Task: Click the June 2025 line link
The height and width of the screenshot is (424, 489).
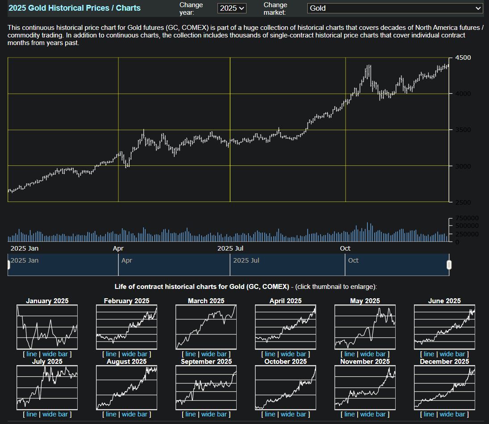Action: [x=429, y=354]
